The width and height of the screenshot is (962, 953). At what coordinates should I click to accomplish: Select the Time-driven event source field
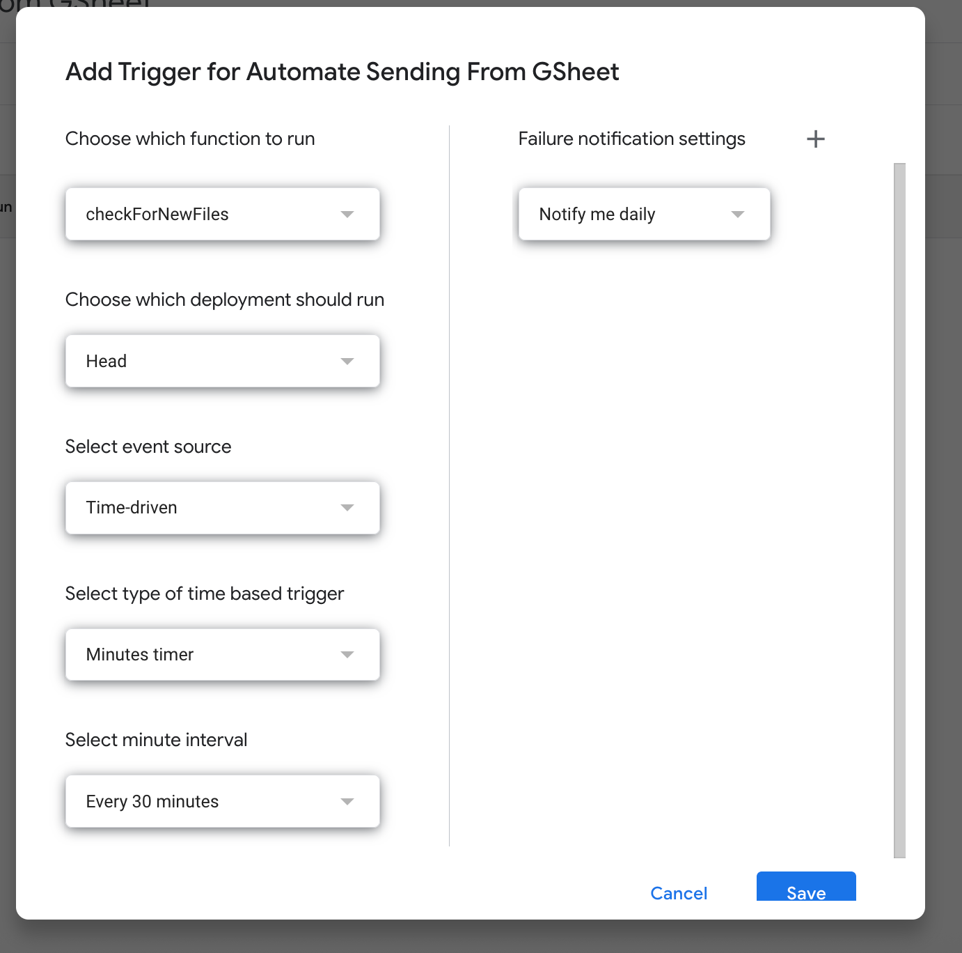tap(222, 508)
